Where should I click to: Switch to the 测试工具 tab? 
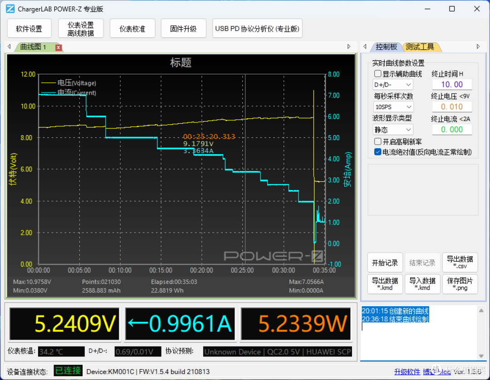coord(420,47)
